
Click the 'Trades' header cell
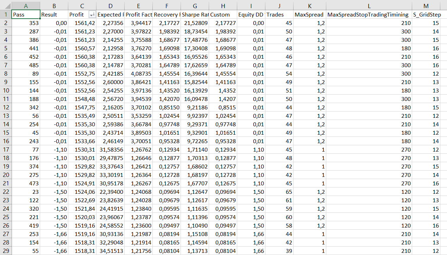click(279, 15)
